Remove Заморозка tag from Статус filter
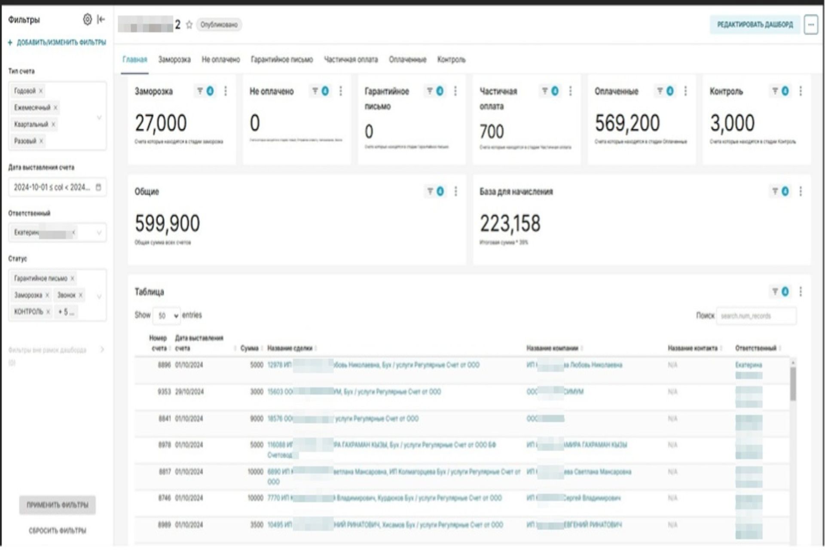Image resolution: width=825 pixels, height=550 pixels. tap(47, 295)
